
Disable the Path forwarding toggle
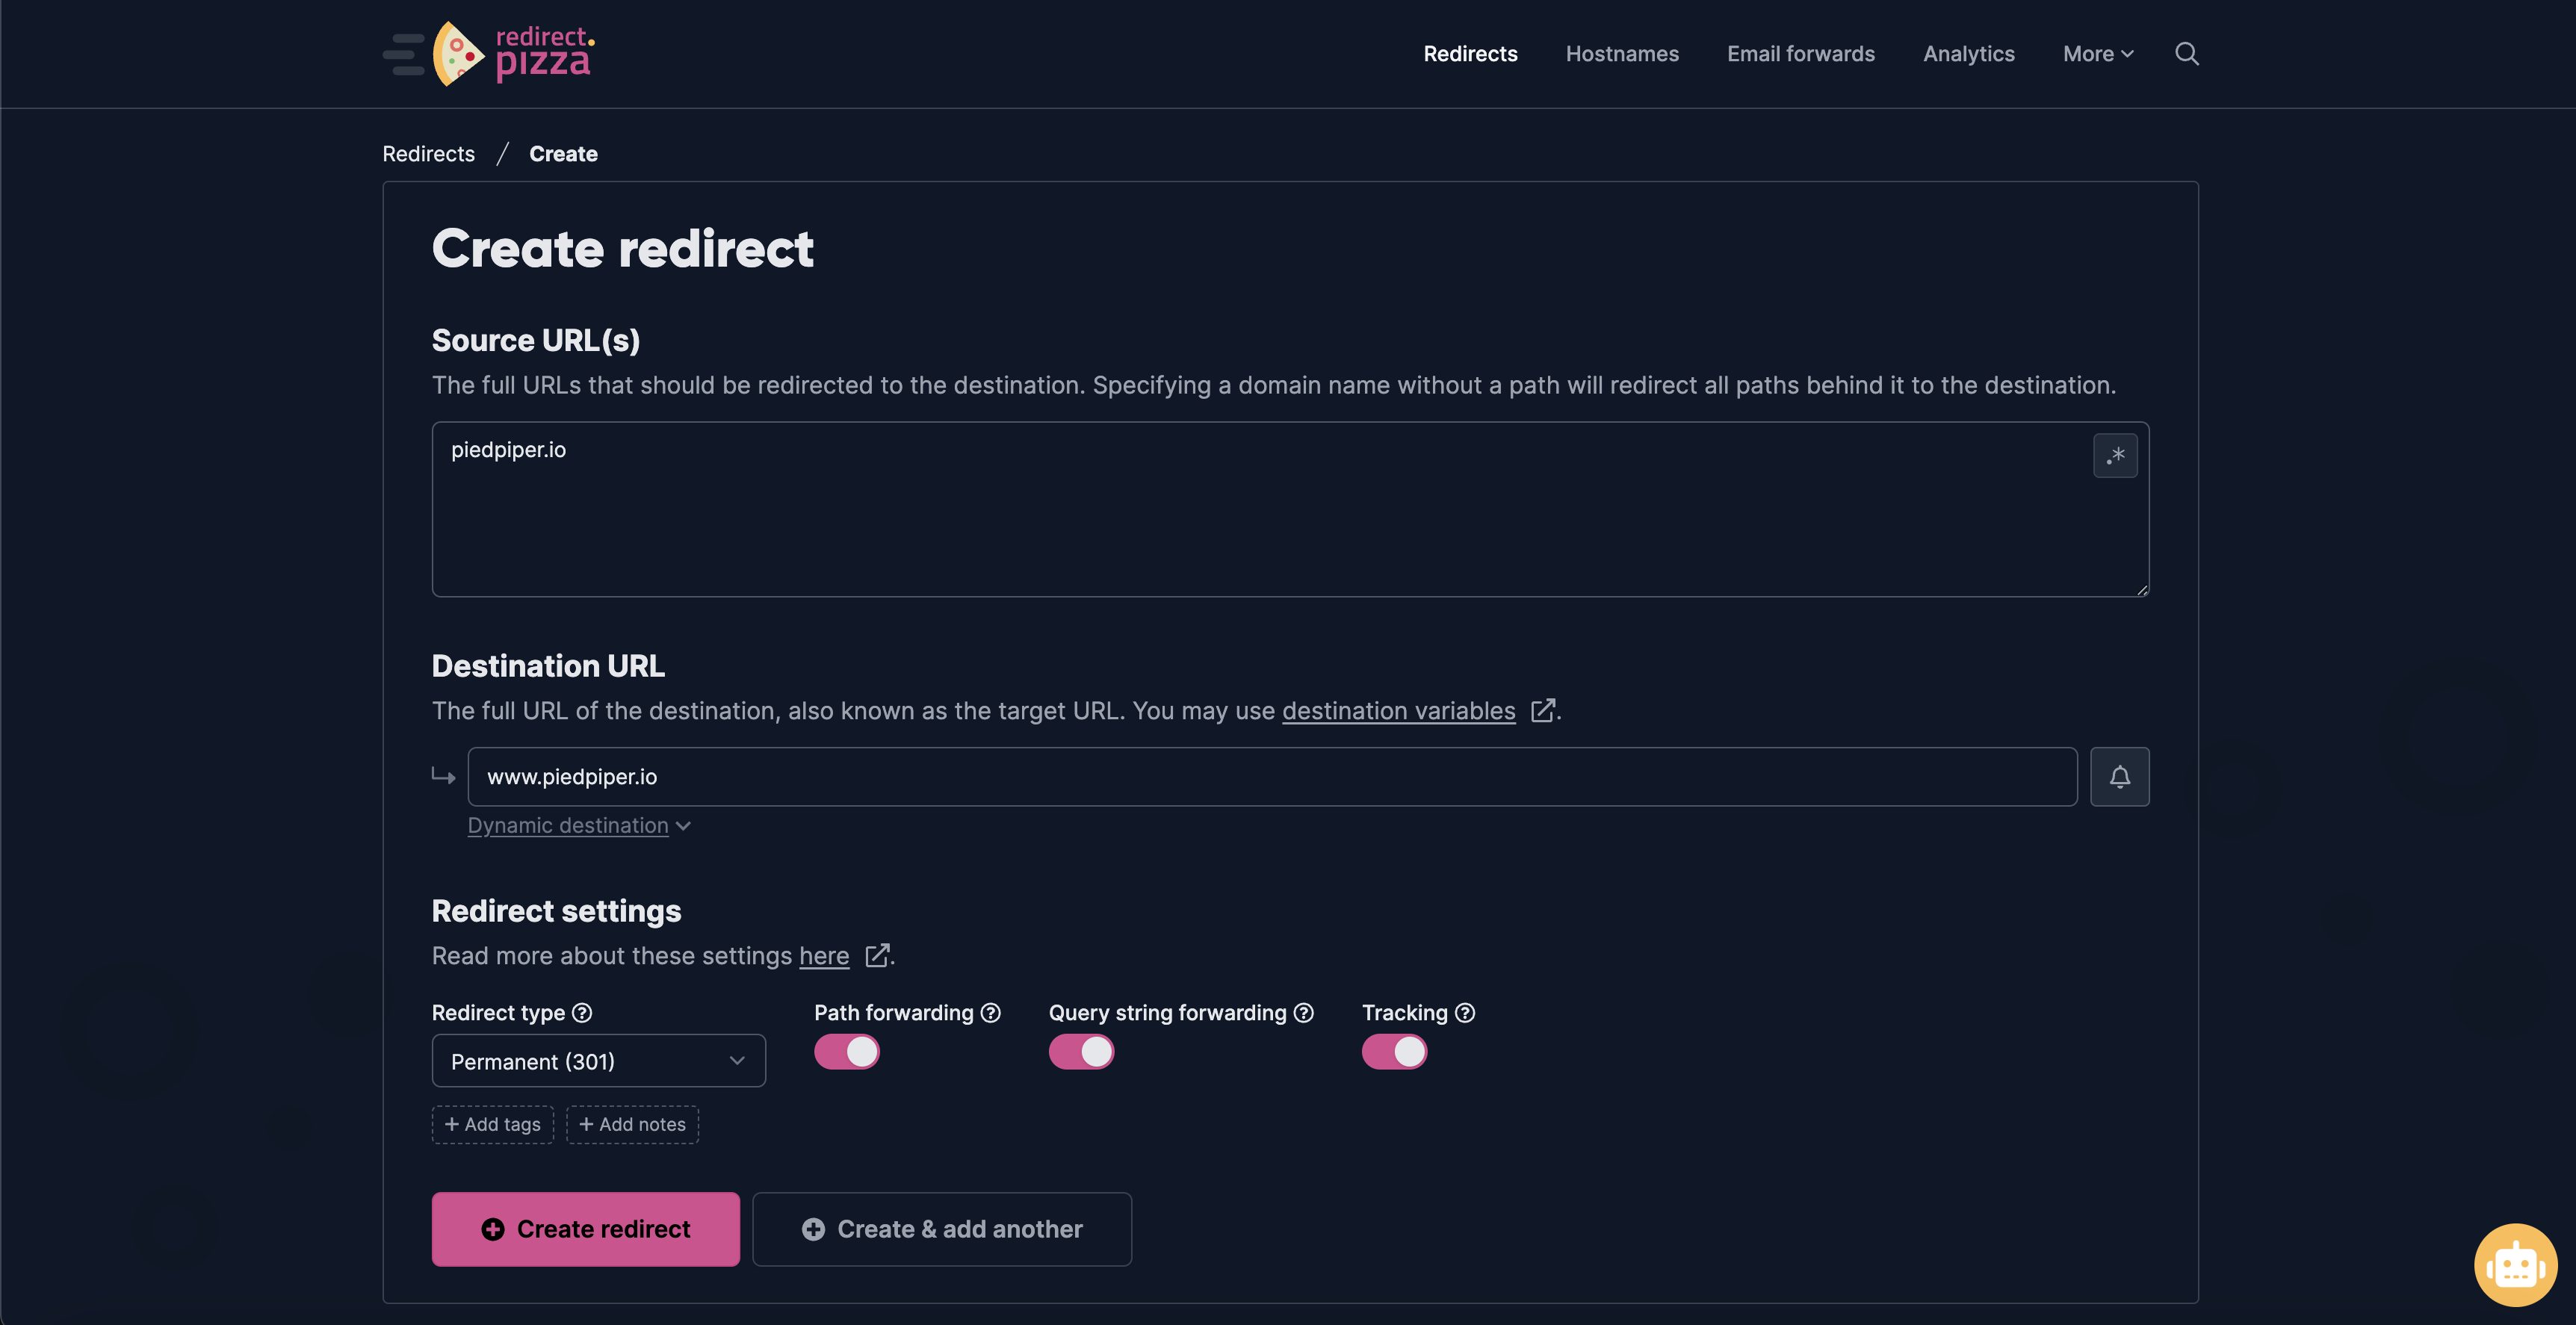(846, 1052)
